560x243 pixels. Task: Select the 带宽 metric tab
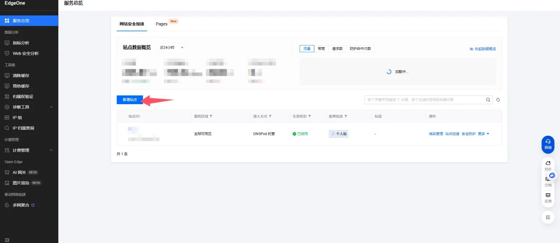tap(321, 49)
